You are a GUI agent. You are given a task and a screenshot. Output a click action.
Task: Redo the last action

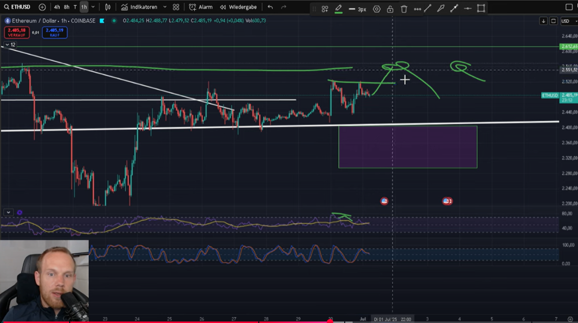[x=283, y=7]
